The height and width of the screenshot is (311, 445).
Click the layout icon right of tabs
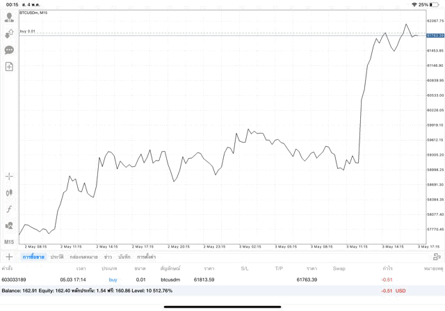click(437, 257)
